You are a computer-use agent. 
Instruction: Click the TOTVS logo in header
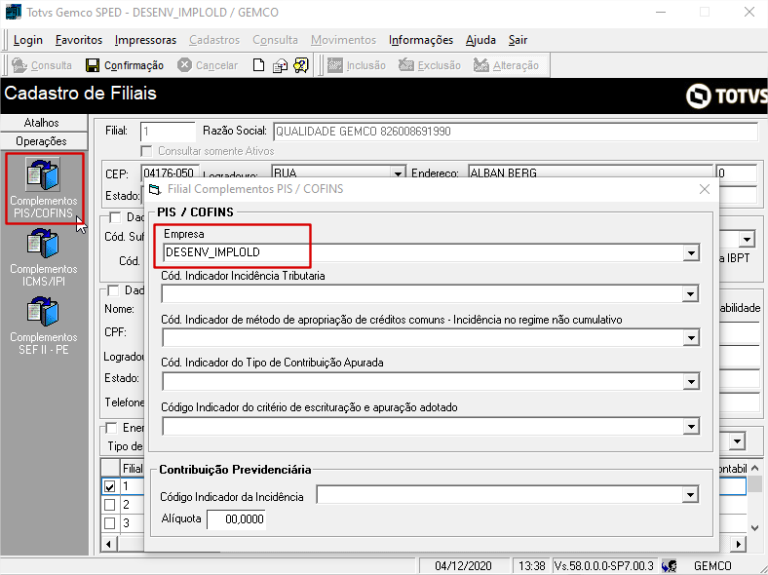pos(726,96)
